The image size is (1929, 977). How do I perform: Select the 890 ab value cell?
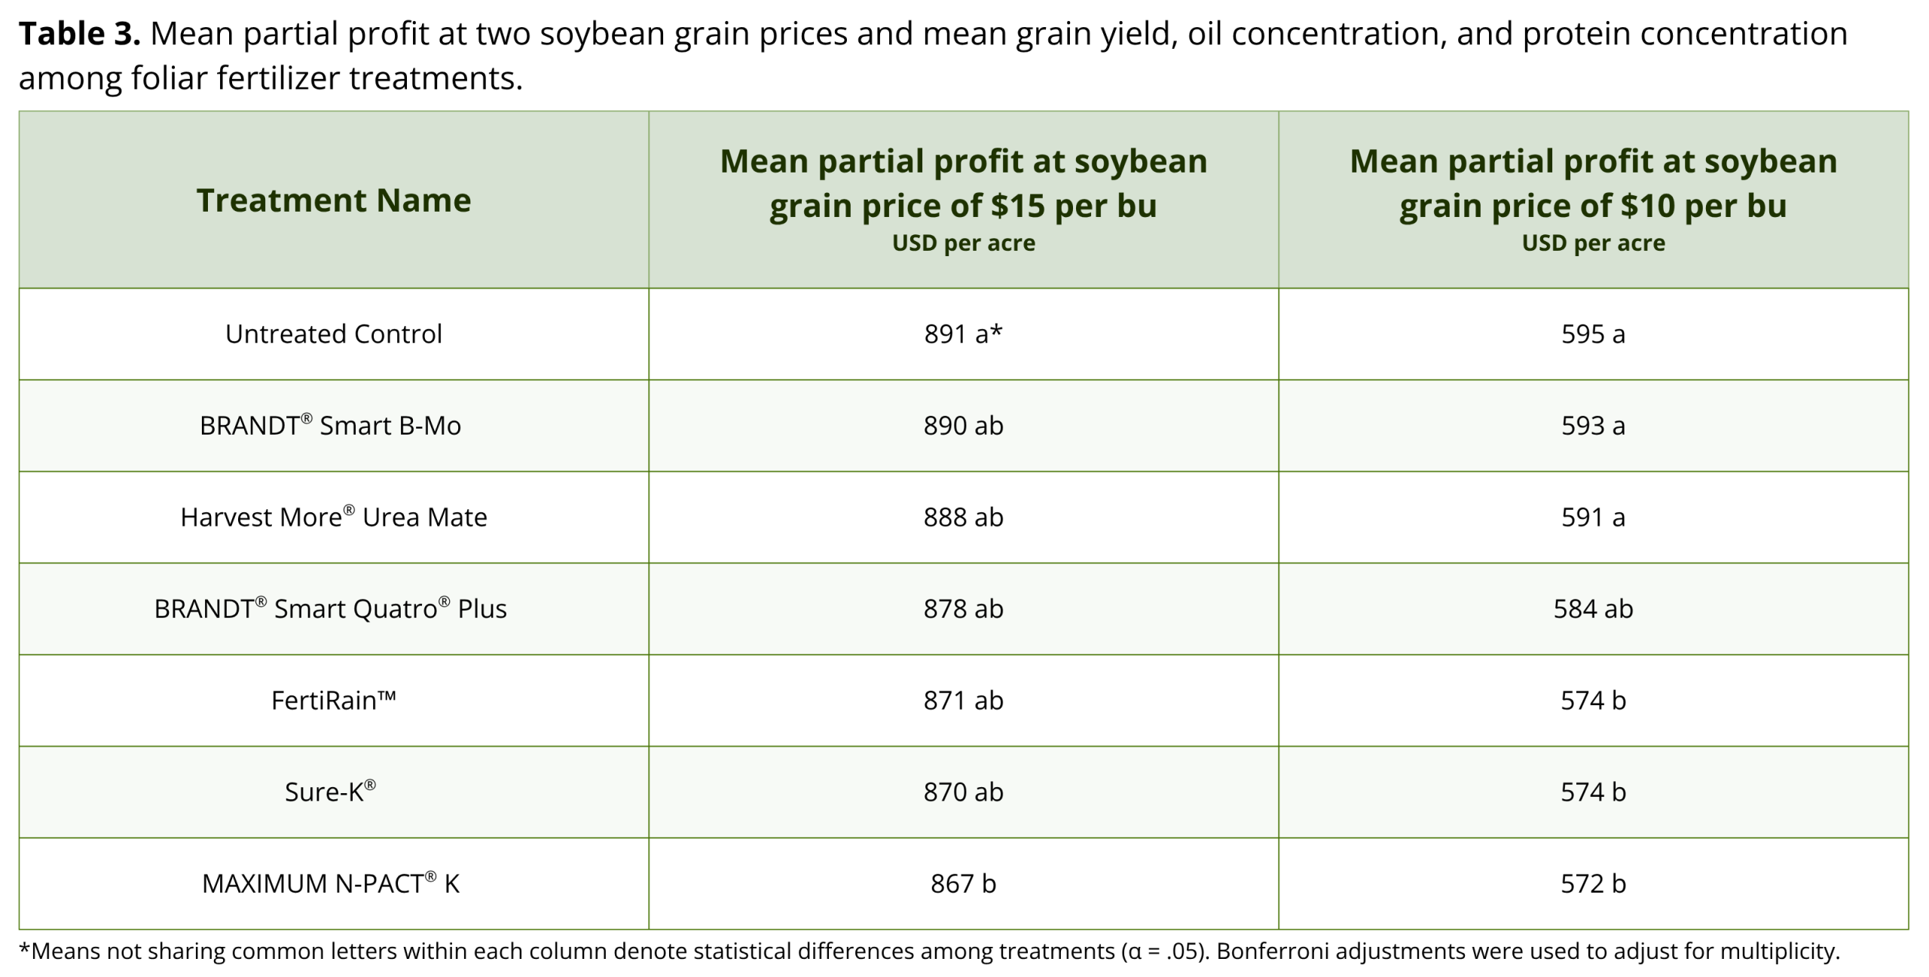click(x=963, y=426)
